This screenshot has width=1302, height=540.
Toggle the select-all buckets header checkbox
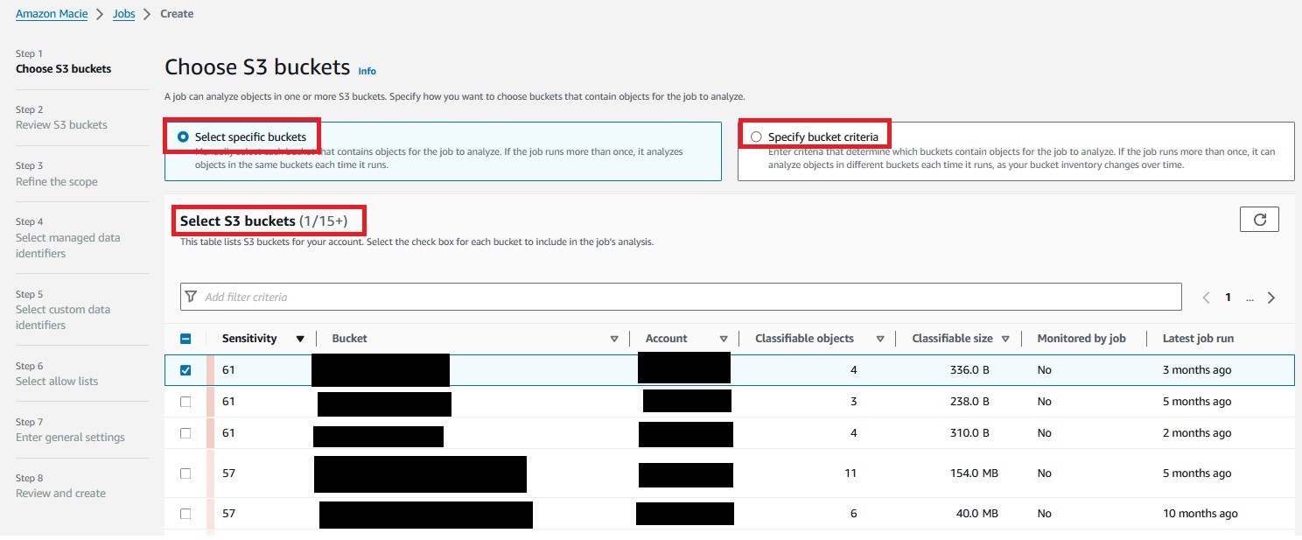coord(185,339)
